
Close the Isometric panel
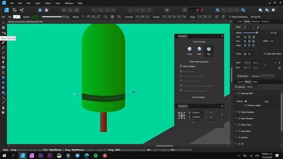click(222, 36)
